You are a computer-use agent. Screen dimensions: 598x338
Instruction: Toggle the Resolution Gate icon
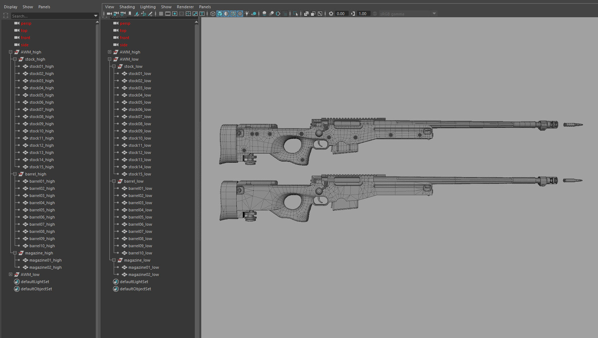point(175,14)
